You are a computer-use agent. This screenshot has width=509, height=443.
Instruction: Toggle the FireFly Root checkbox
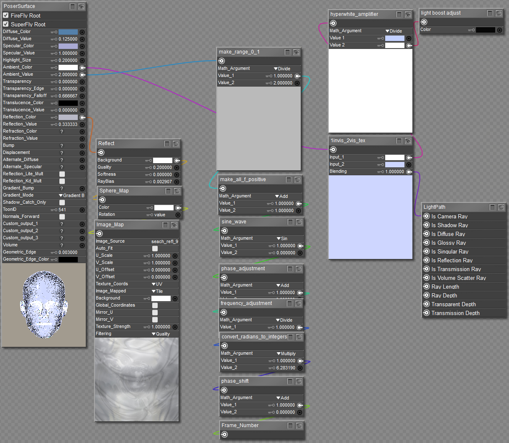tap(6, 15)
